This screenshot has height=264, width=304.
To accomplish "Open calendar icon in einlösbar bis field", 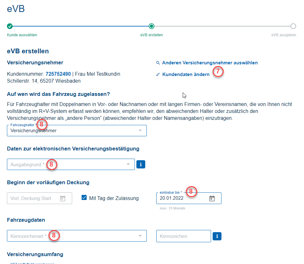I will [x=212, y=198].
